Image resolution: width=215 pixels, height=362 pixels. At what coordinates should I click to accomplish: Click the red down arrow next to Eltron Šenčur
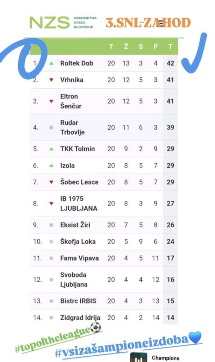point(51,101)
